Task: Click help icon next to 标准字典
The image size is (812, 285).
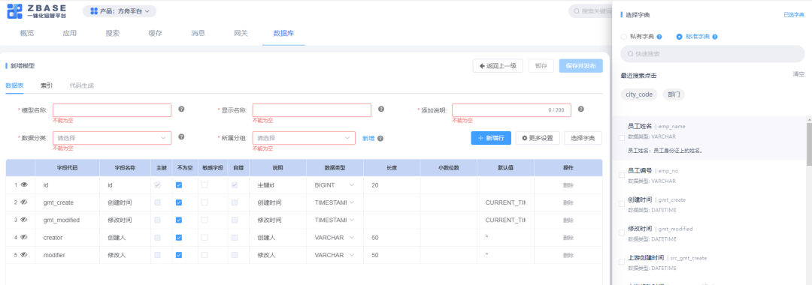Action: (x=715, y=37)
